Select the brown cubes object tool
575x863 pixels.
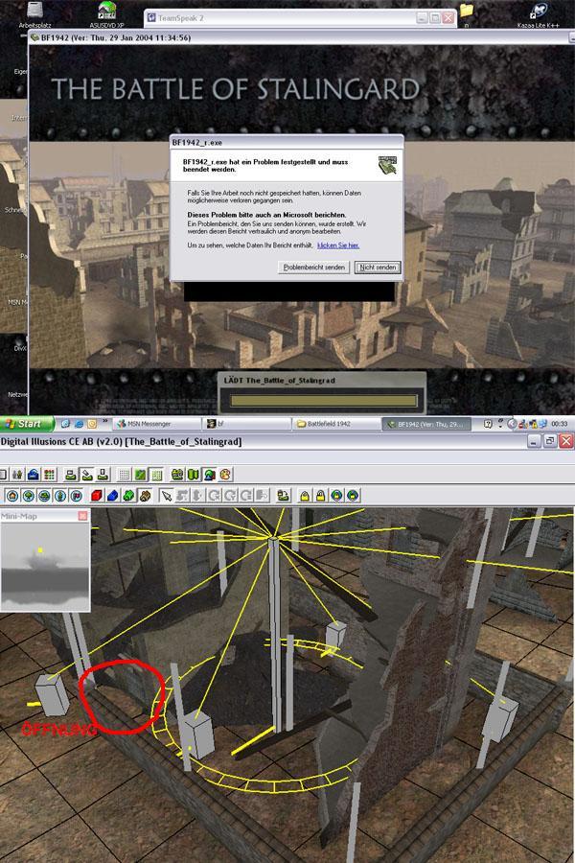click(x=144, y=496)
